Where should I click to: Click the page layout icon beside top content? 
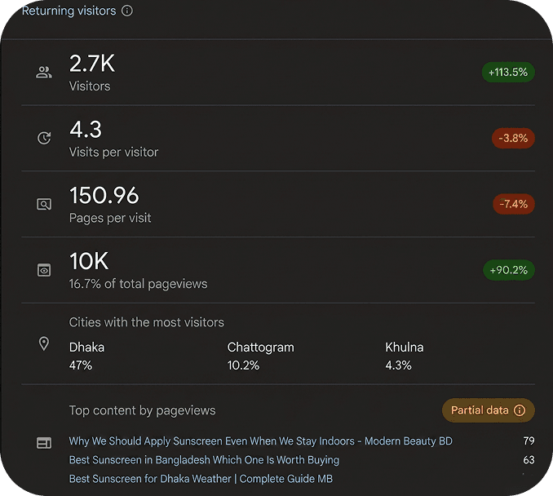click(x=44, y=443)
